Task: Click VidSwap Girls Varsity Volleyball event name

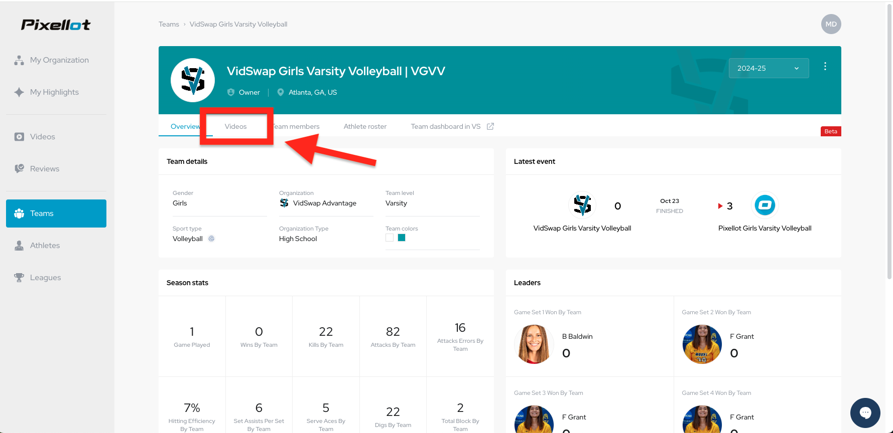Action: pyautogui.click(x=582, y=228)
